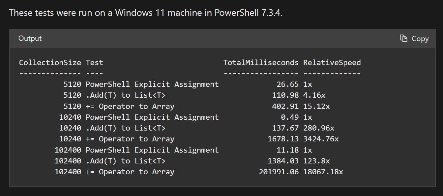The height and width of the screenshot is (196, 443).
Task: Click the Output header label
Action: point(30,38)
